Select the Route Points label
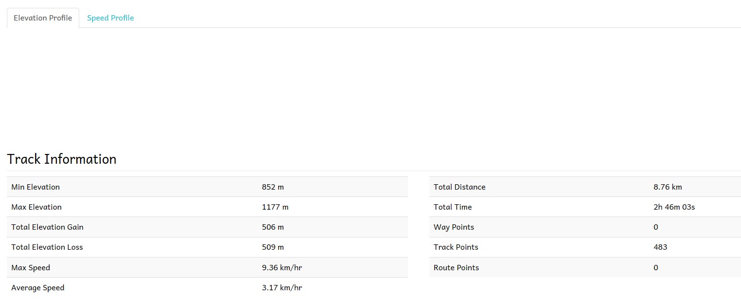The image size is (741, 303). [x=456, y=268]
